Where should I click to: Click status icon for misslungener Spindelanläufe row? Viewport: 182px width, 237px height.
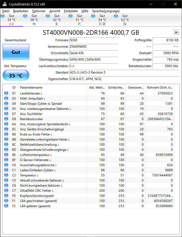6,124
